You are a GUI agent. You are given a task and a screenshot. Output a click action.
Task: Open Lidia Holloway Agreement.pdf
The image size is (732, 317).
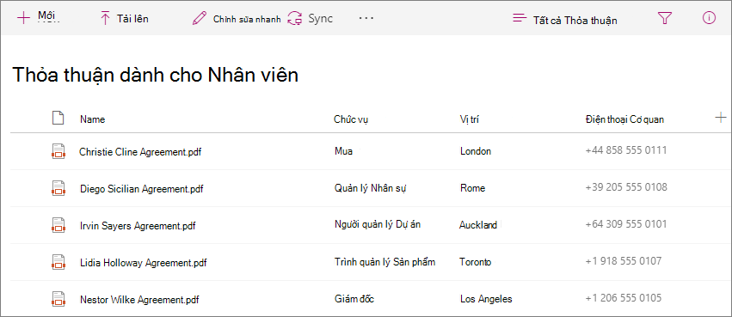144,263
